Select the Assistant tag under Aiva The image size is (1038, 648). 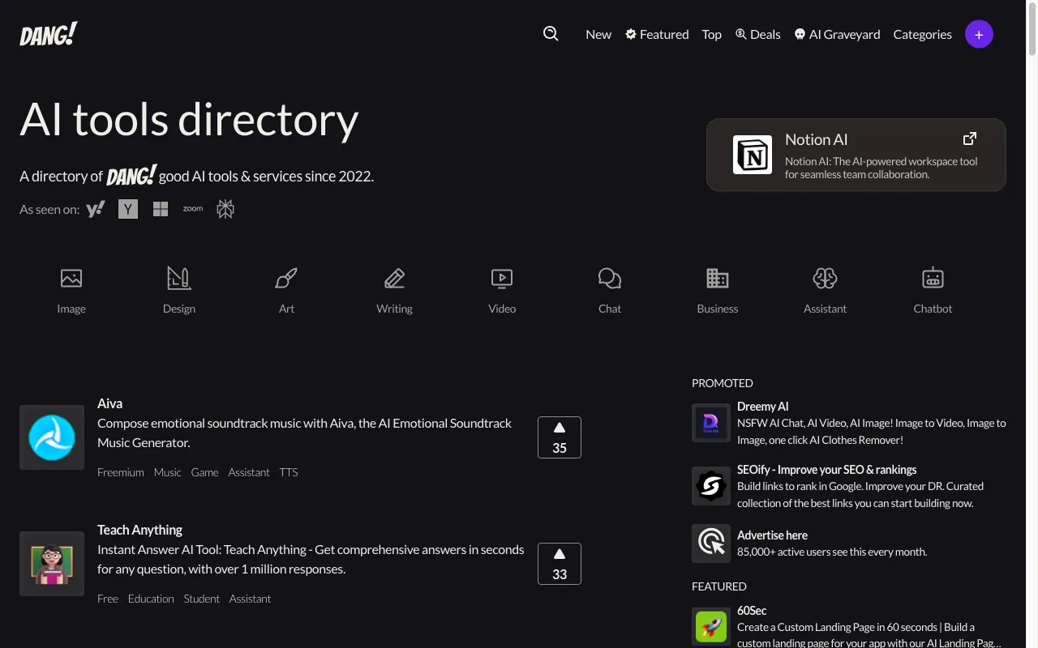tap(249, 472)
